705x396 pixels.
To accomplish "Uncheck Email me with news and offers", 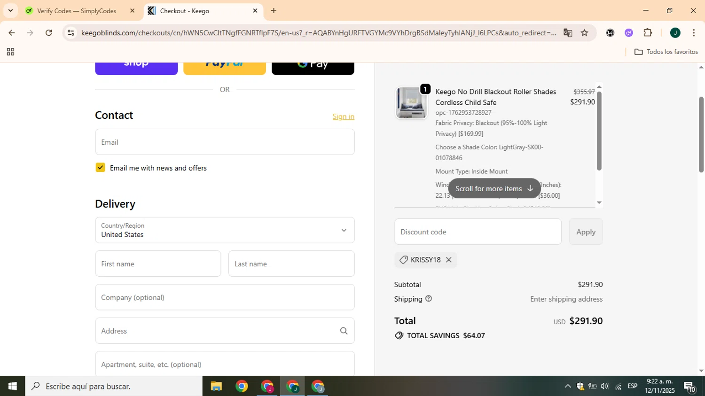I will coord(100,167).
